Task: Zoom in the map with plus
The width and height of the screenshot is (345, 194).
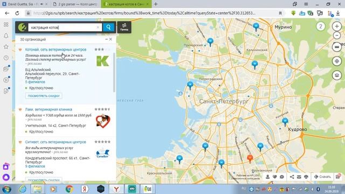Action: coord(336,26)
